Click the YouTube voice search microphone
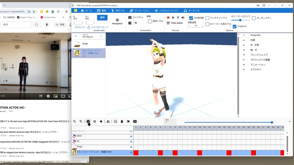 [47, 25]
